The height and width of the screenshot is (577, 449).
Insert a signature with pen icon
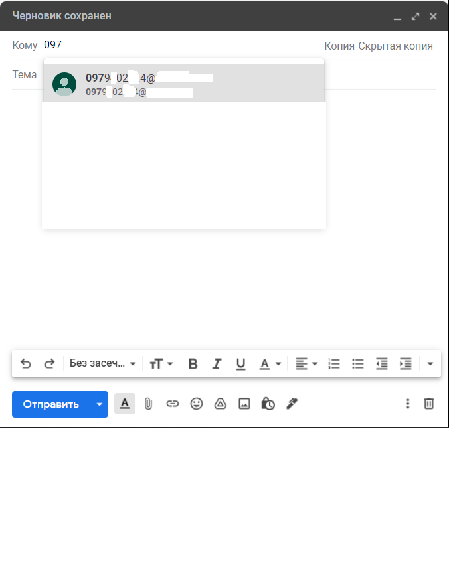coord(292,404)
